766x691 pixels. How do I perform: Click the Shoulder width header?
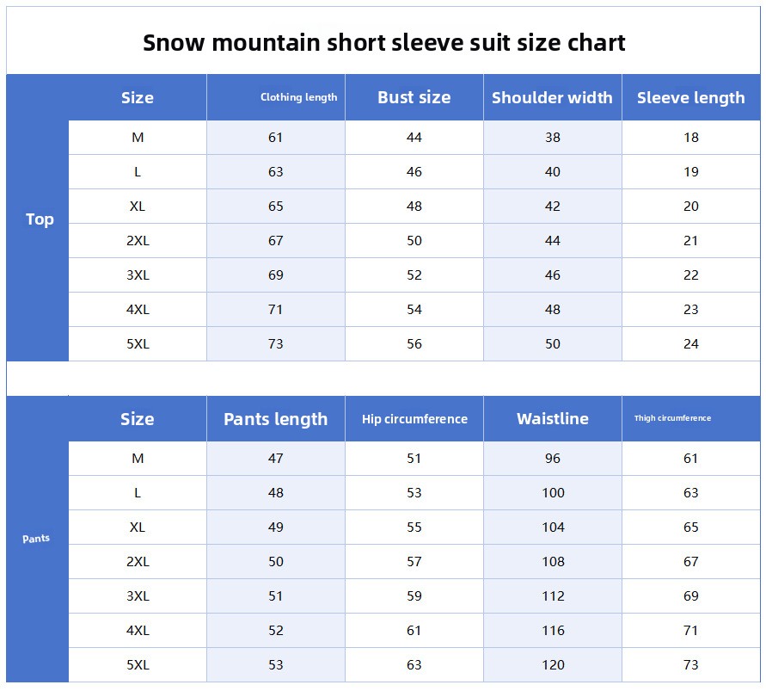[x=552, y=97]
